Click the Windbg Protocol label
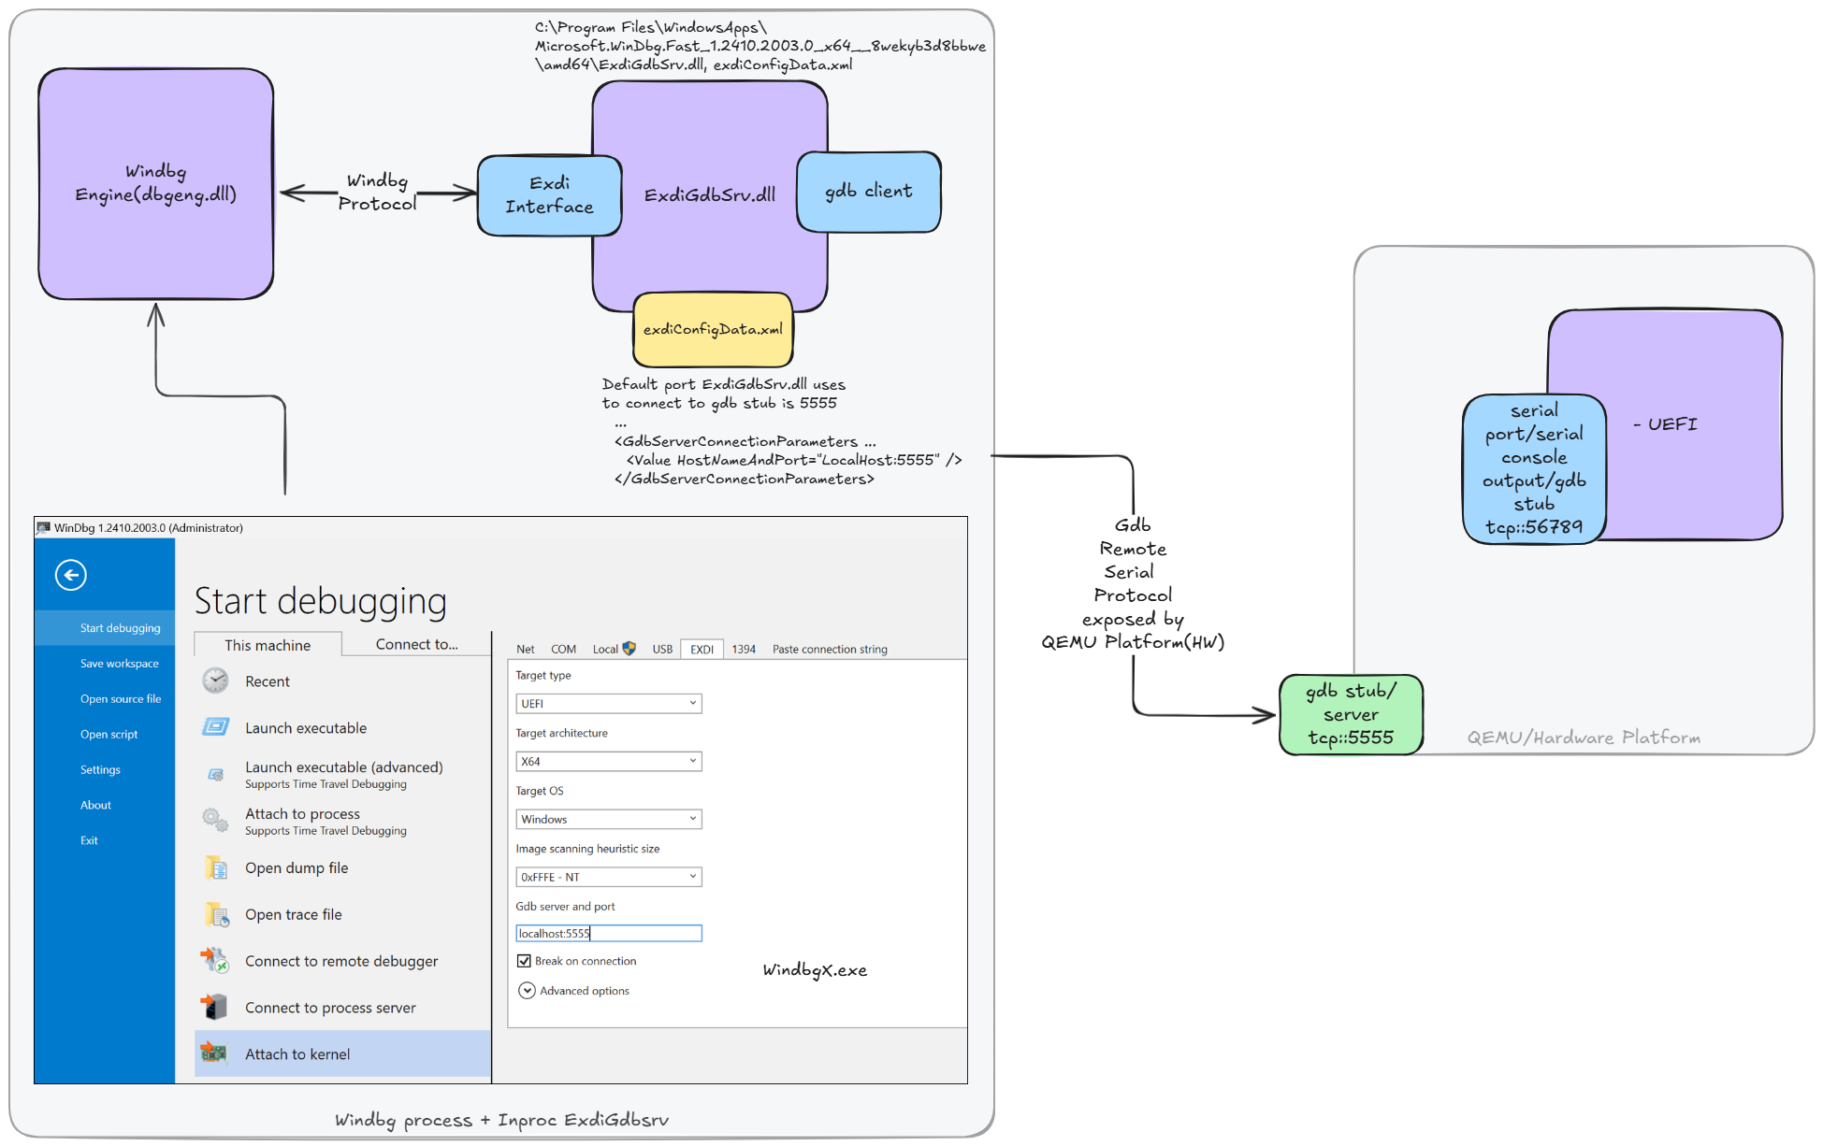The image size is (1823, 1146). point(377,192)
